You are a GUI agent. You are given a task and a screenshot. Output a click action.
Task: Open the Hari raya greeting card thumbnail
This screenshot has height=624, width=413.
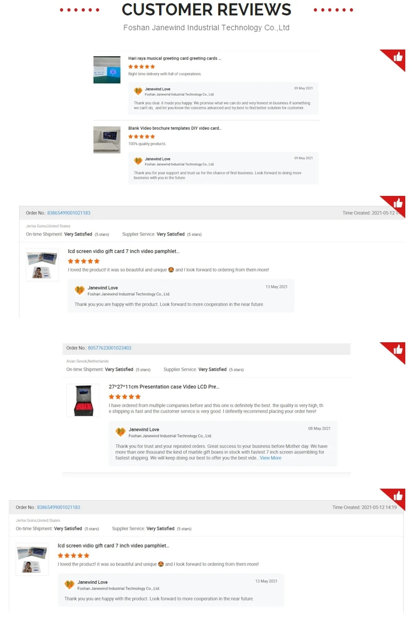point(107,70)
